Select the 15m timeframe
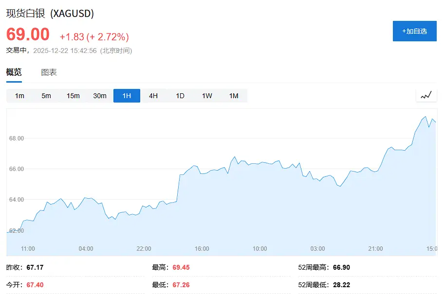Image resolution: width=444 pixels, height=294 pixels. (73, 96)
